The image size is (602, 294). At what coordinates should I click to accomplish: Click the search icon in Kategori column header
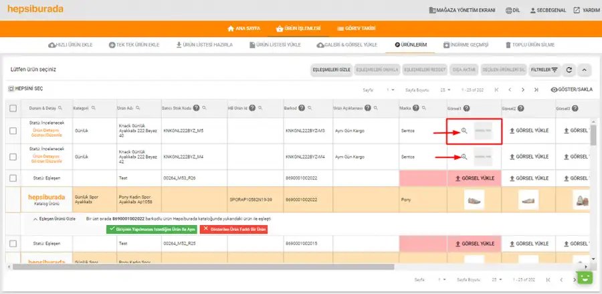(x=93, y=108)
